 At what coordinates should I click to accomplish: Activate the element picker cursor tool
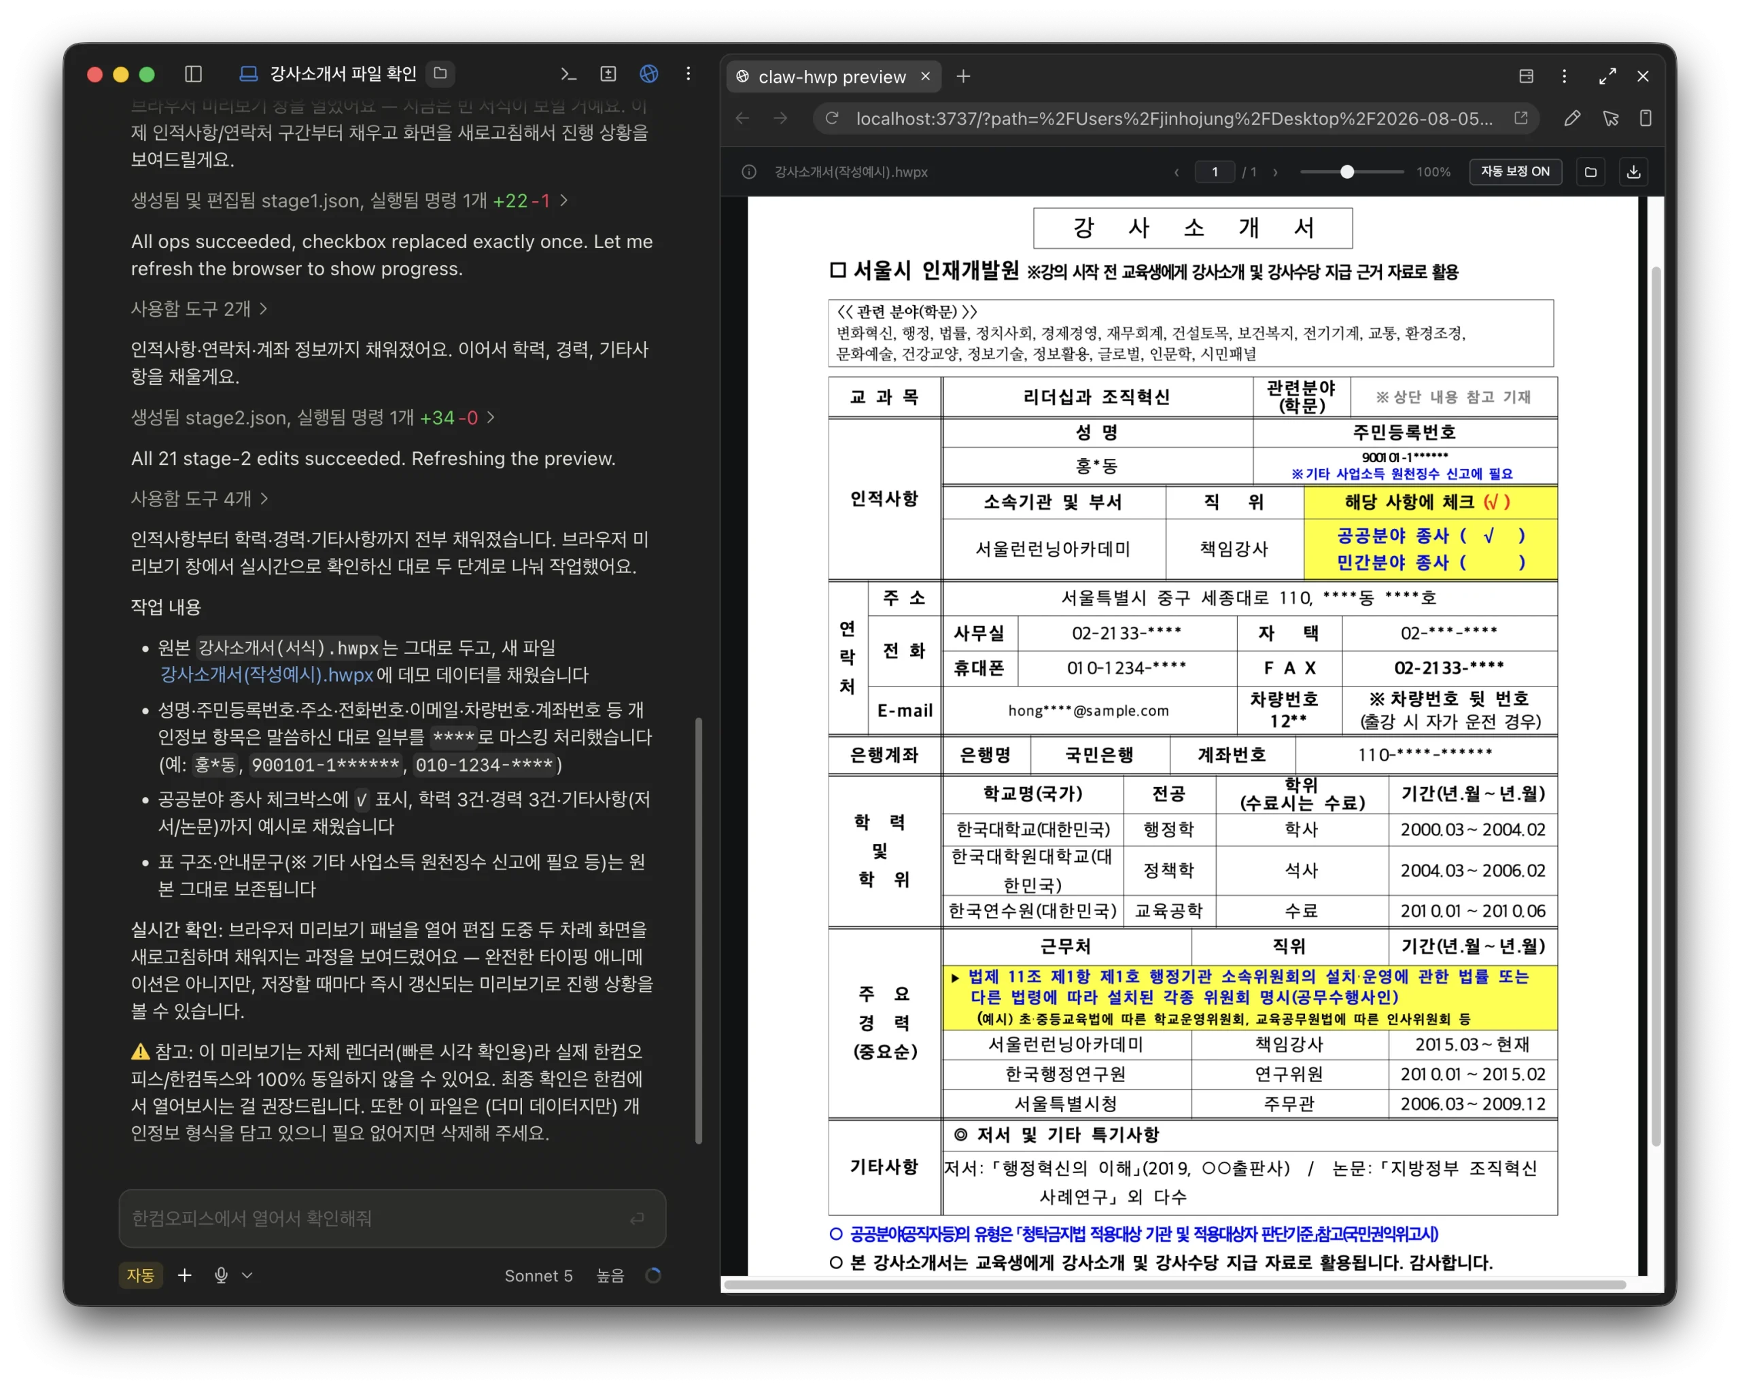coord(1610,119)
